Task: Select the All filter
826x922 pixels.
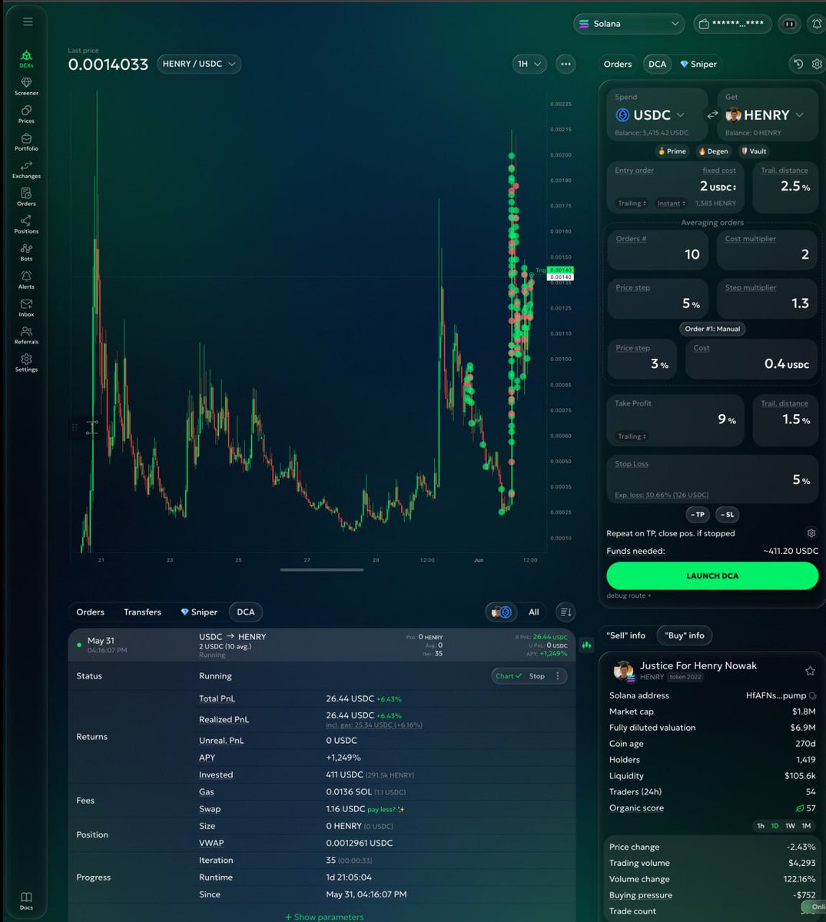Action: click(x=534, y=612)
